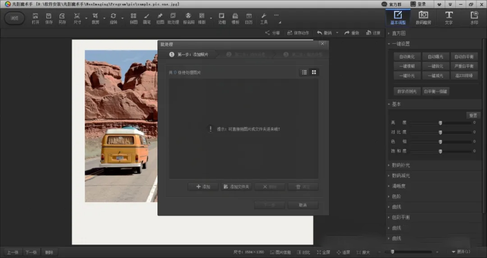
Task: Click the 浏览 (Browse) round button
Action: [14, 18]
